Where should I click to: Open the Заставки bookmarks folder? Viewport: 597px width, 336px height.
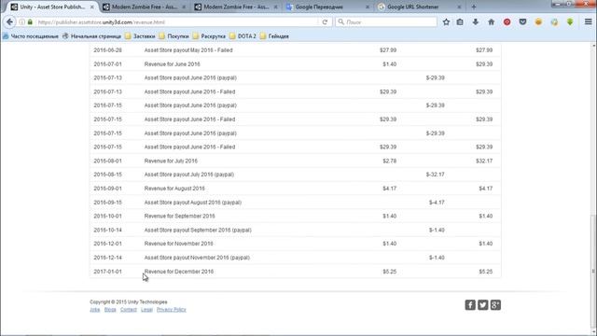[x=140, y=36]
